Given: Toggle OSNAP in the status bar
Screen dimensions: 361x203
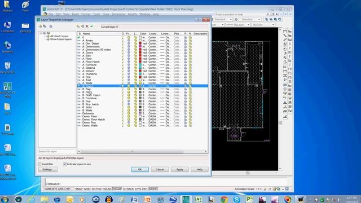Looking at the screenshot, I should (x=117, y=189).
